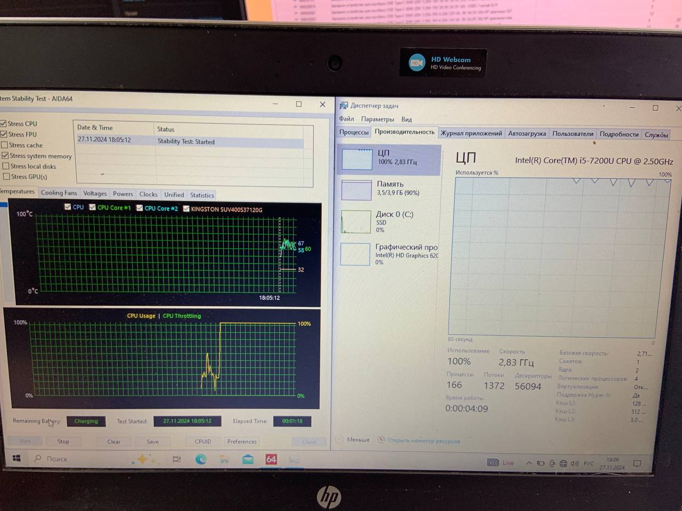Select the GPU Intel HD Graphics thumbnail
Viewport: 682px width, 511px height.
click(x=355, y=254)
